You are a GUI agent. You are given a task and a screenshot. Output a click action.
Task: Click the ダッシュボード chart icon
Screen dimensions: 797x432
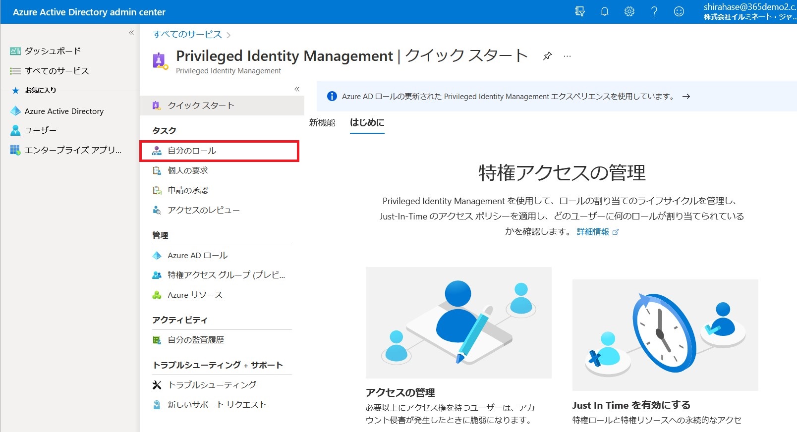(x=15, y=51)
